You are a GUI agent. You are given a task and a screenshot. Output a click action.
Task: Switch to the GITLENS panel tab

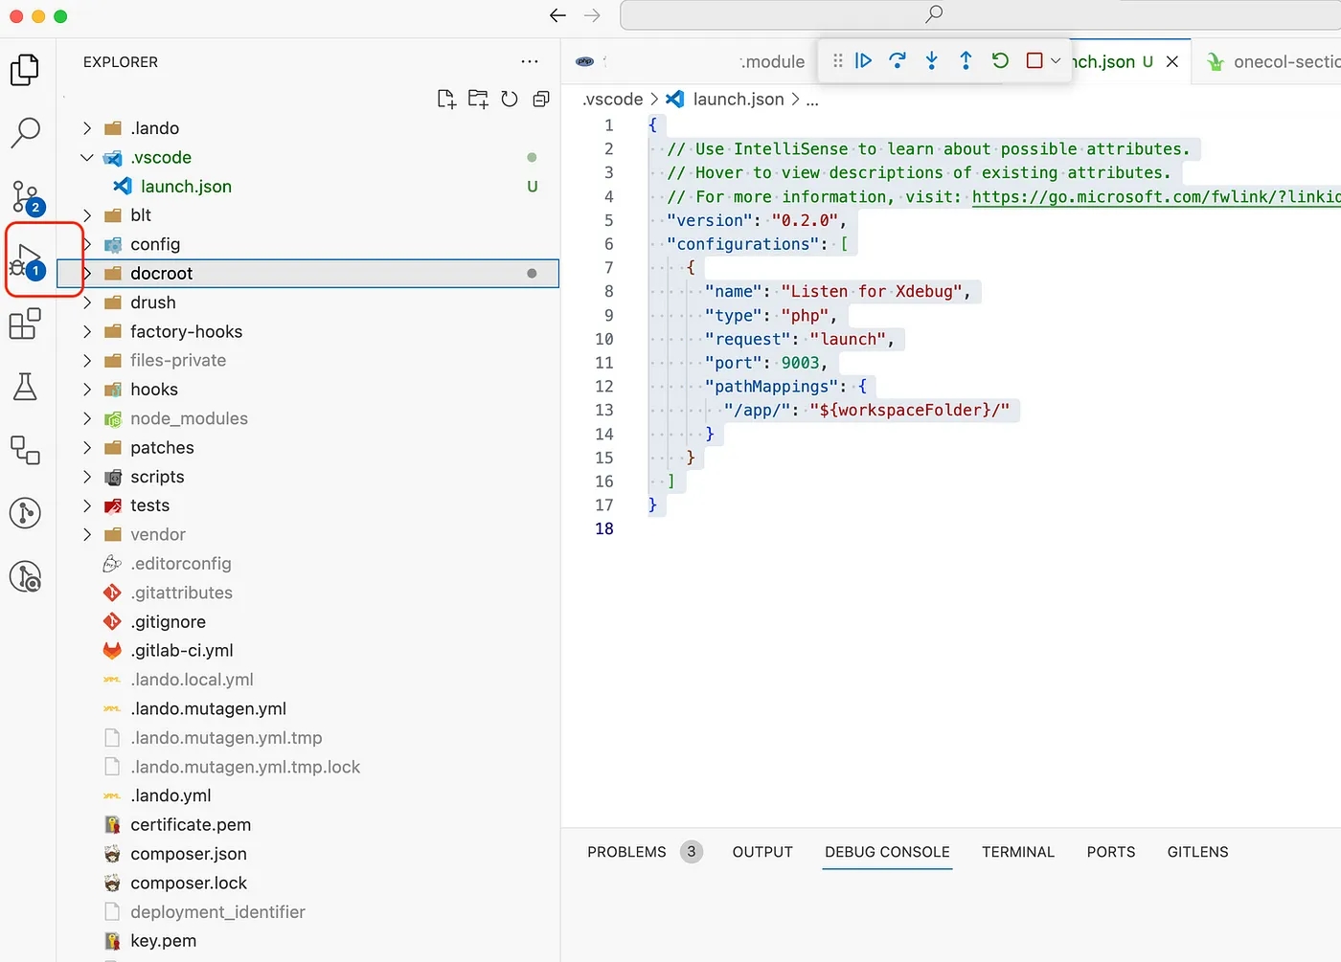(x=1197, y=852)
